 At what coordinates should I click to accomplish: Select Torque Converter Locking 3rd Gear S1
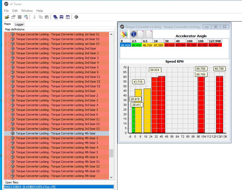click(x=58, y=119)
